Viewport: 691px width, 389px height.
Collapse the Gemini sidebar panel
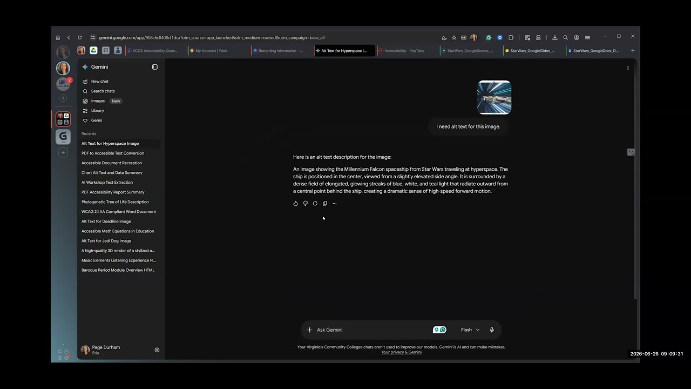coord(154,67)
